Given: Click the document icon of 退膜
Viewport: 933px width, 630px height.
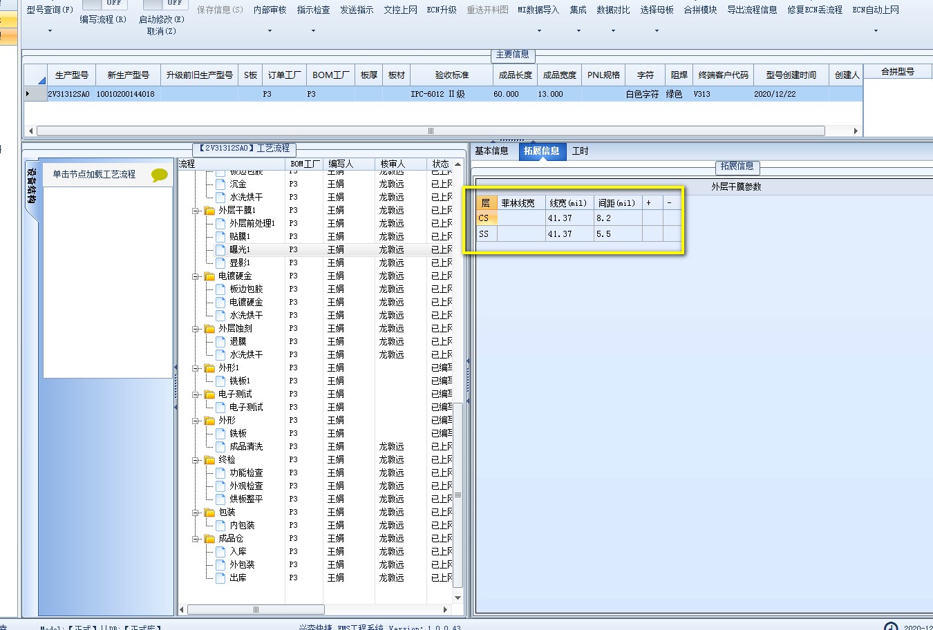Looking at the screenshot, I should click(x=220, y=341).
